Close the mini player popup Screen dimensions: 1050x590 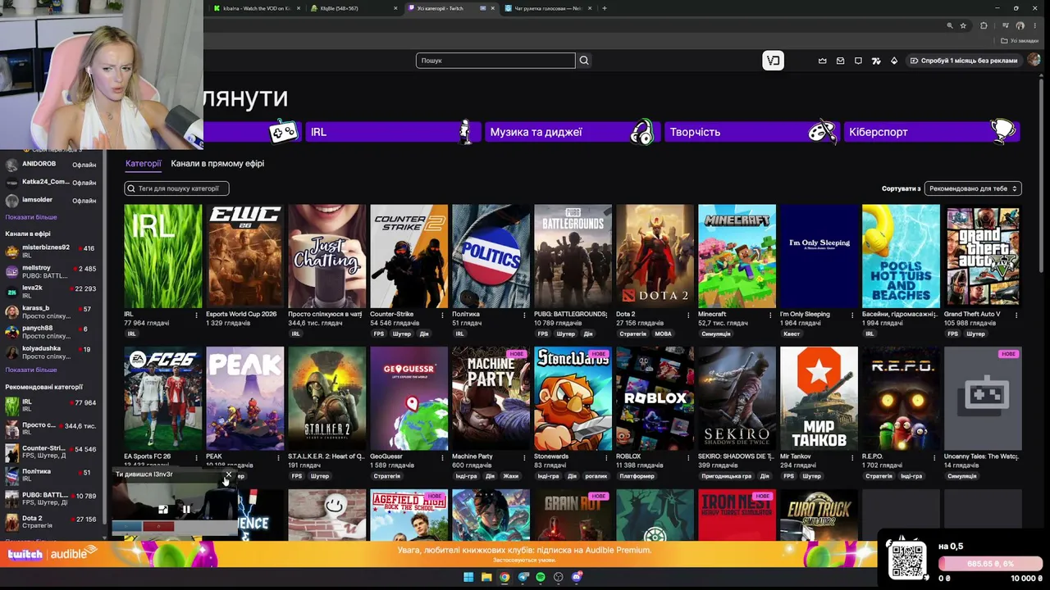(x=229, y=474)
